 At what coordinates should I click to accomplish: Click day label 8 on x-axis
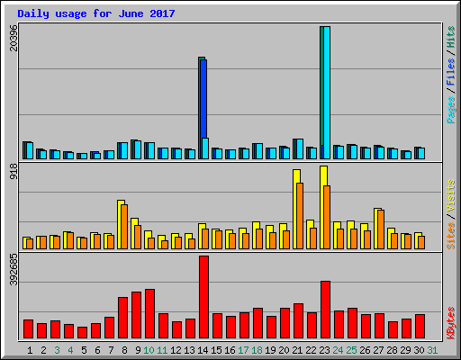pos(124,350)
